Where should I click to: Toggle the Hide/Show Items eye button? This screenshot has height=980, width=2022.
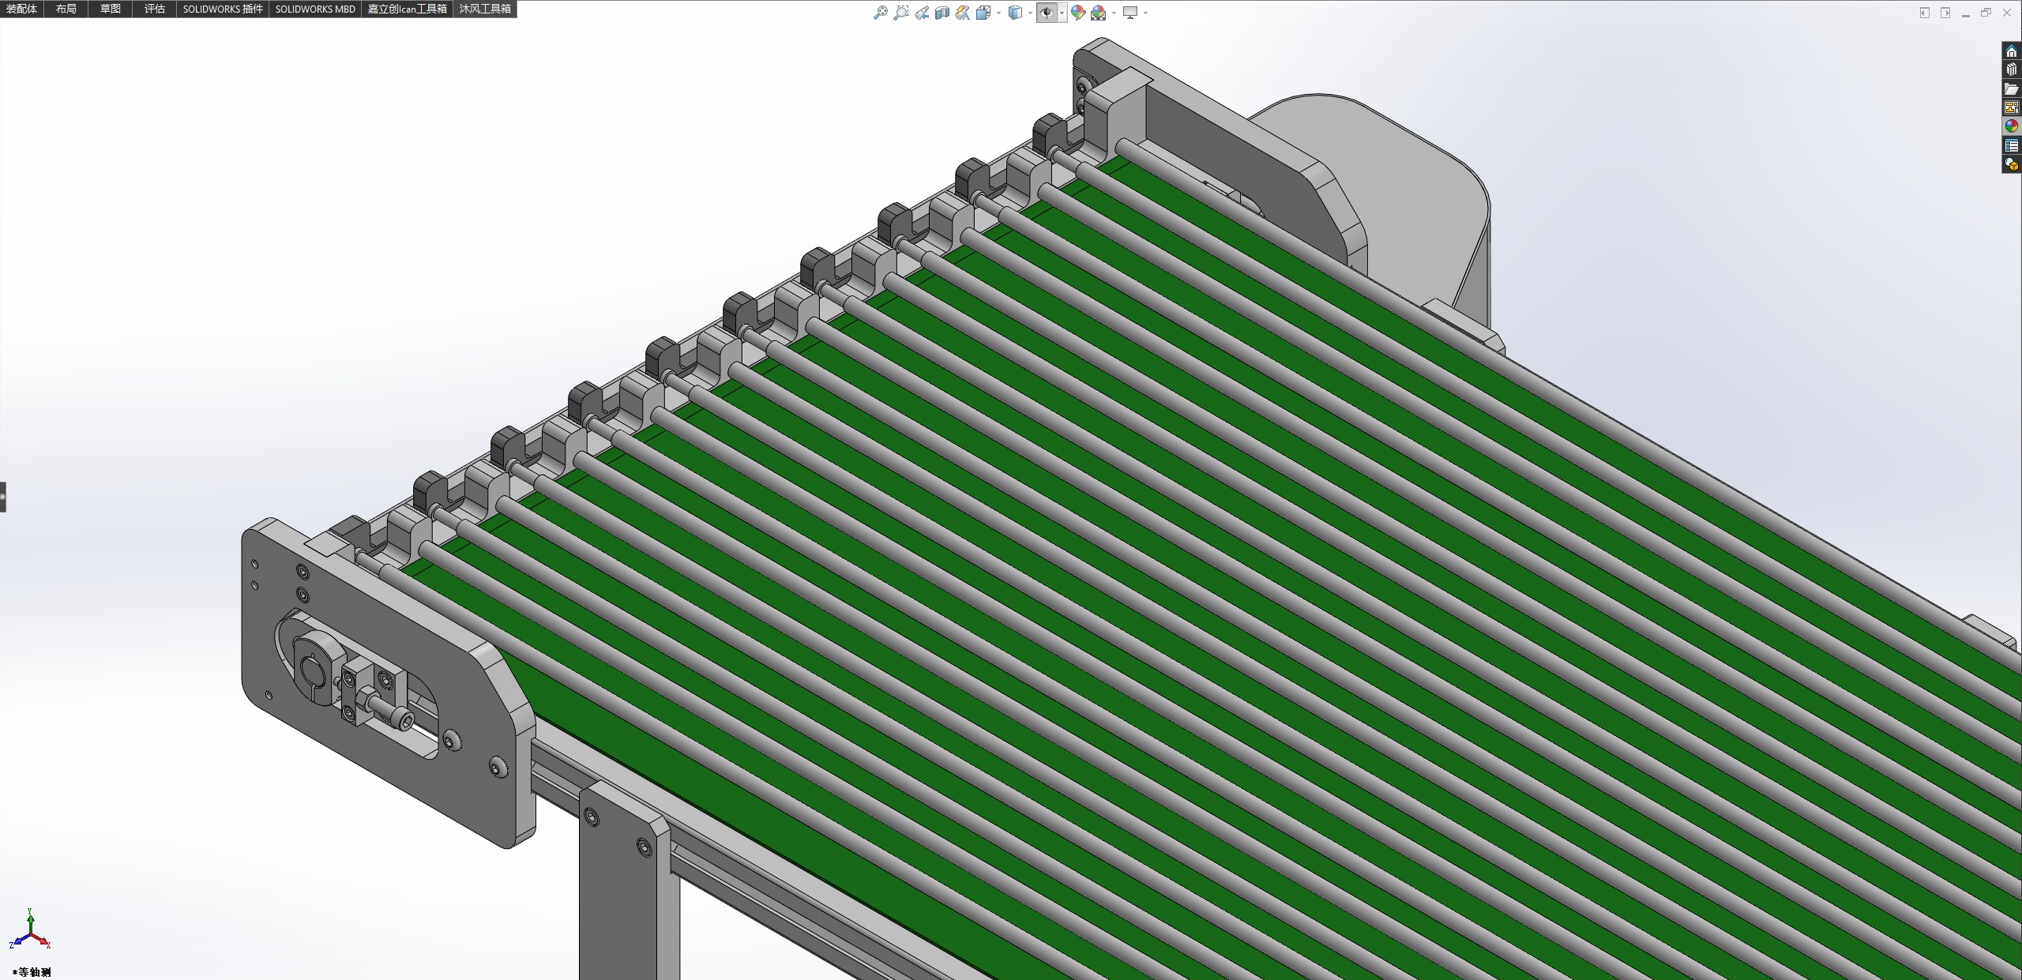tap(1047, 13)
